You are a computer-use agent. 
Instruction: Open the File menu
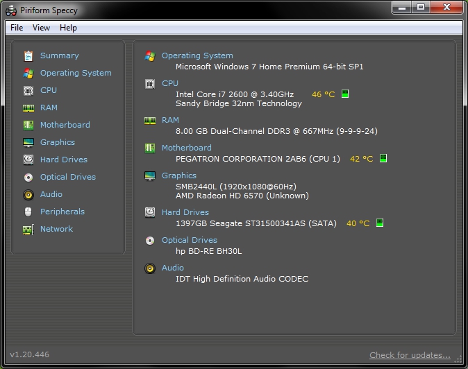17,28
